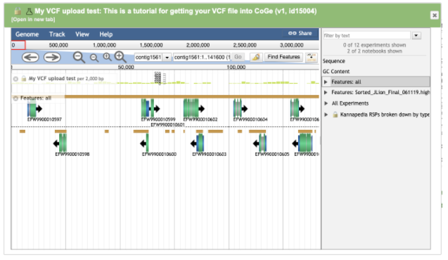The image size is (448, 260).
Task: Click the Find Features button
Action: tap(283, 57)
